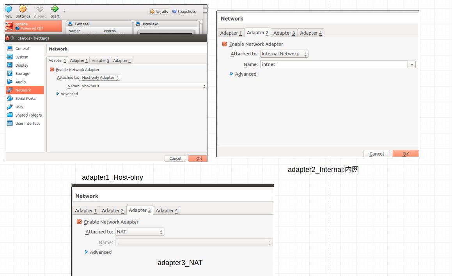Screen dimensions: 452x276
Task: Open Host-only Adapter attachment dropdown
Action: tap(100, 78)
